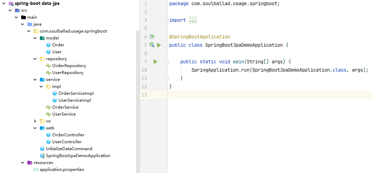Click the InitializeDataCommand class icon

42,149
